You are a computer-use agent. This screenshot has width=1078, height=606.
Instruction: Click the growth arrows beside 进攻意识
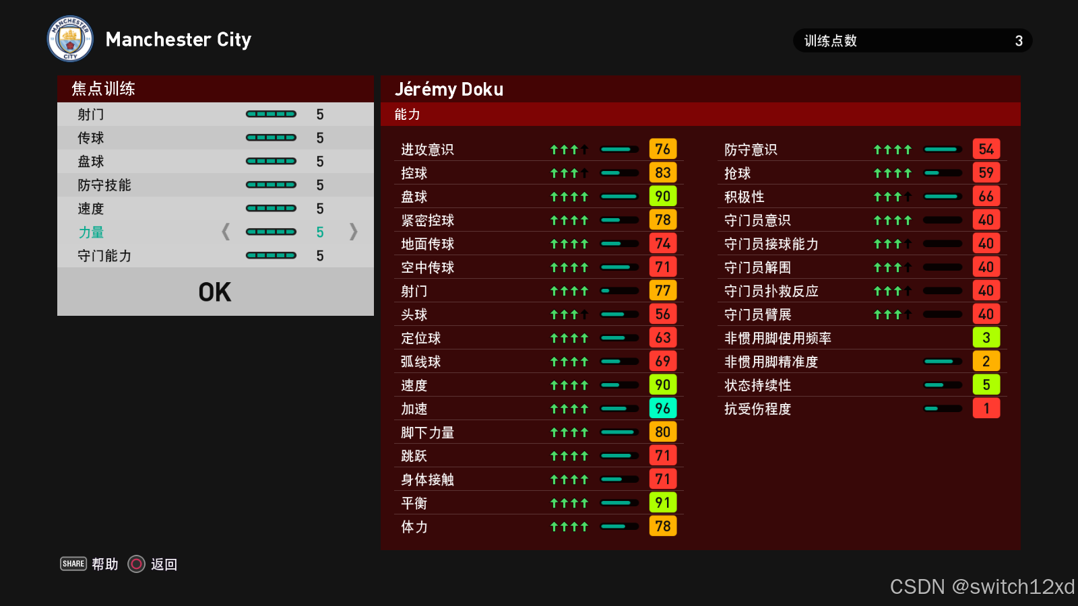coord(569,149)
